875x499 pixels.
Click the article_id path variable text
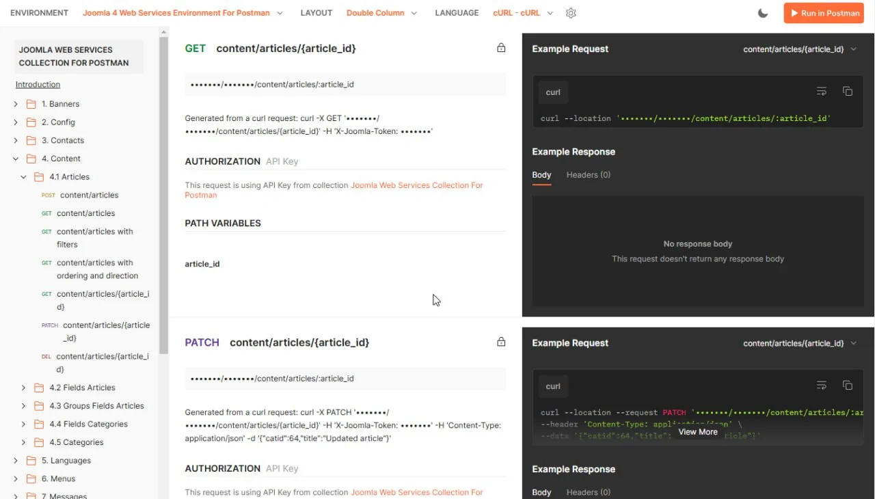click(x=202, y=264)
